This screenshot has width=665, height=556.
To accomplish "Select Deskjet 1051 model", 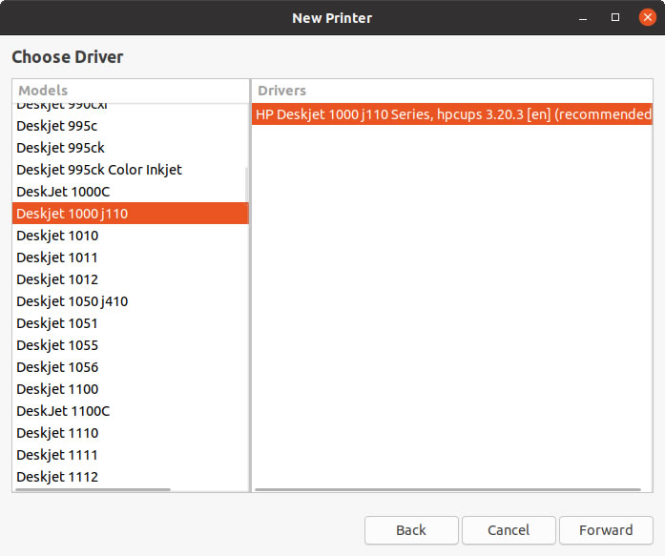I will pos(130,323).
